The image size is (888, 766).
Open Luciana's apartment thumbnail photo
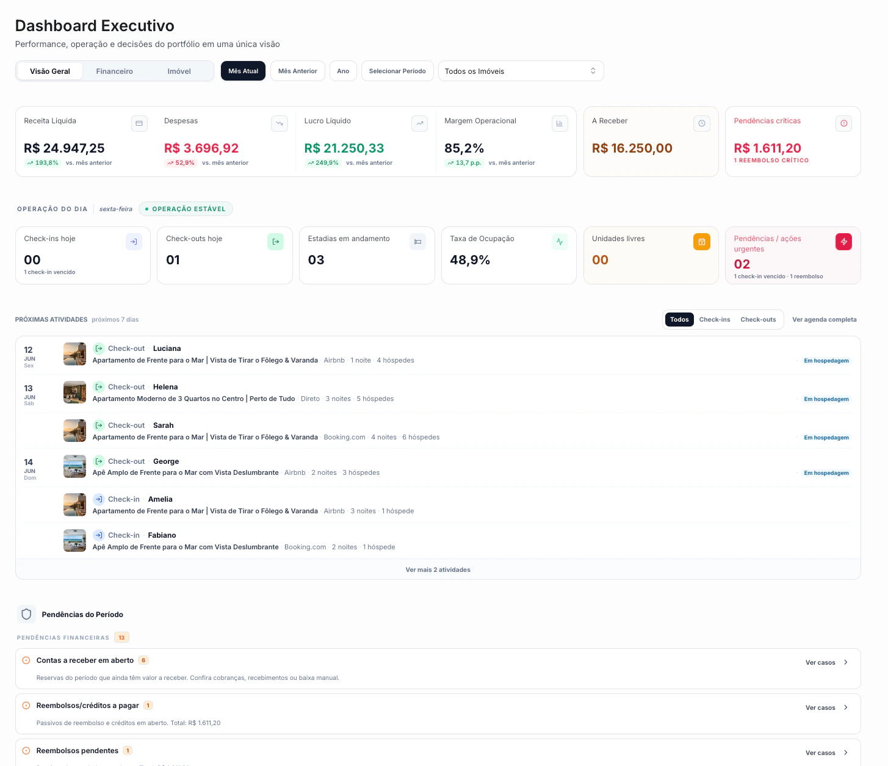[x=74, y=354]
